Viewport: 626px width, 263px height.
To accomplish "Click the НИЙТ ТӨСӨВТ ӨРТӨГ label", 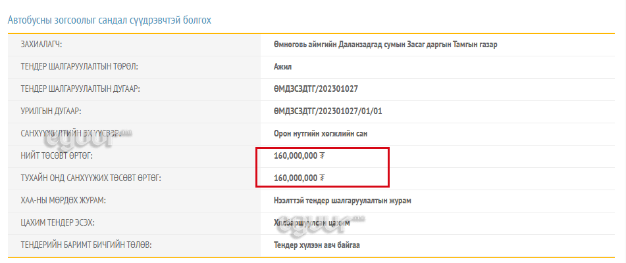I will [57, 156].
